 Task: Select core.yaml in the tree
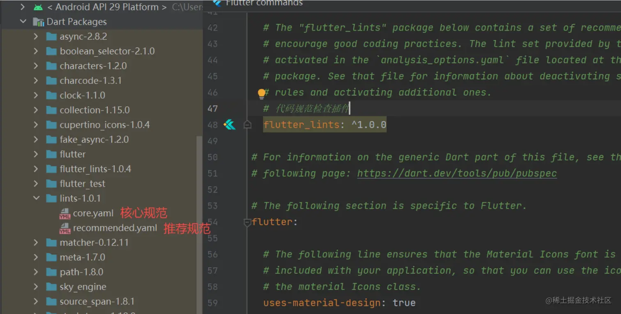click(x=93, y=214)
